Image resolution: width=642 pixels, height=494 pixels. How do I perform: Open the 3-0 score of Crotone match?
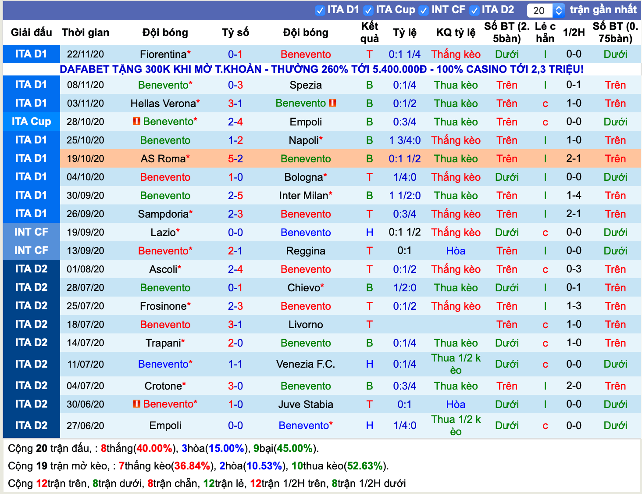coord(235,386)
